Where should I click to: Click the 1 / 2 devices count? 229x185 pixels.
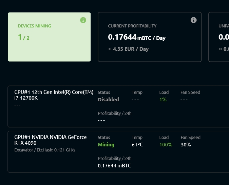pyautogui.click(x=24, y=37)
